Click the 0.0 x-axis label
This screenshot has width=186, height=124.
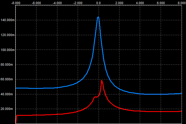pyautogui.click(x=99, y=3)
